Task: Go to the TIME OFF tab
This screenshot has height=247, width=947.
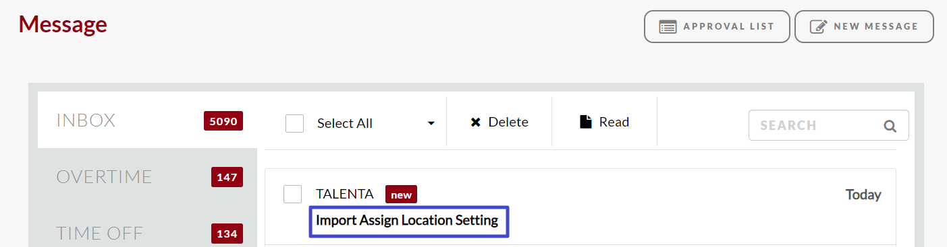Action: pyautogui.click(x=147, y=233)
